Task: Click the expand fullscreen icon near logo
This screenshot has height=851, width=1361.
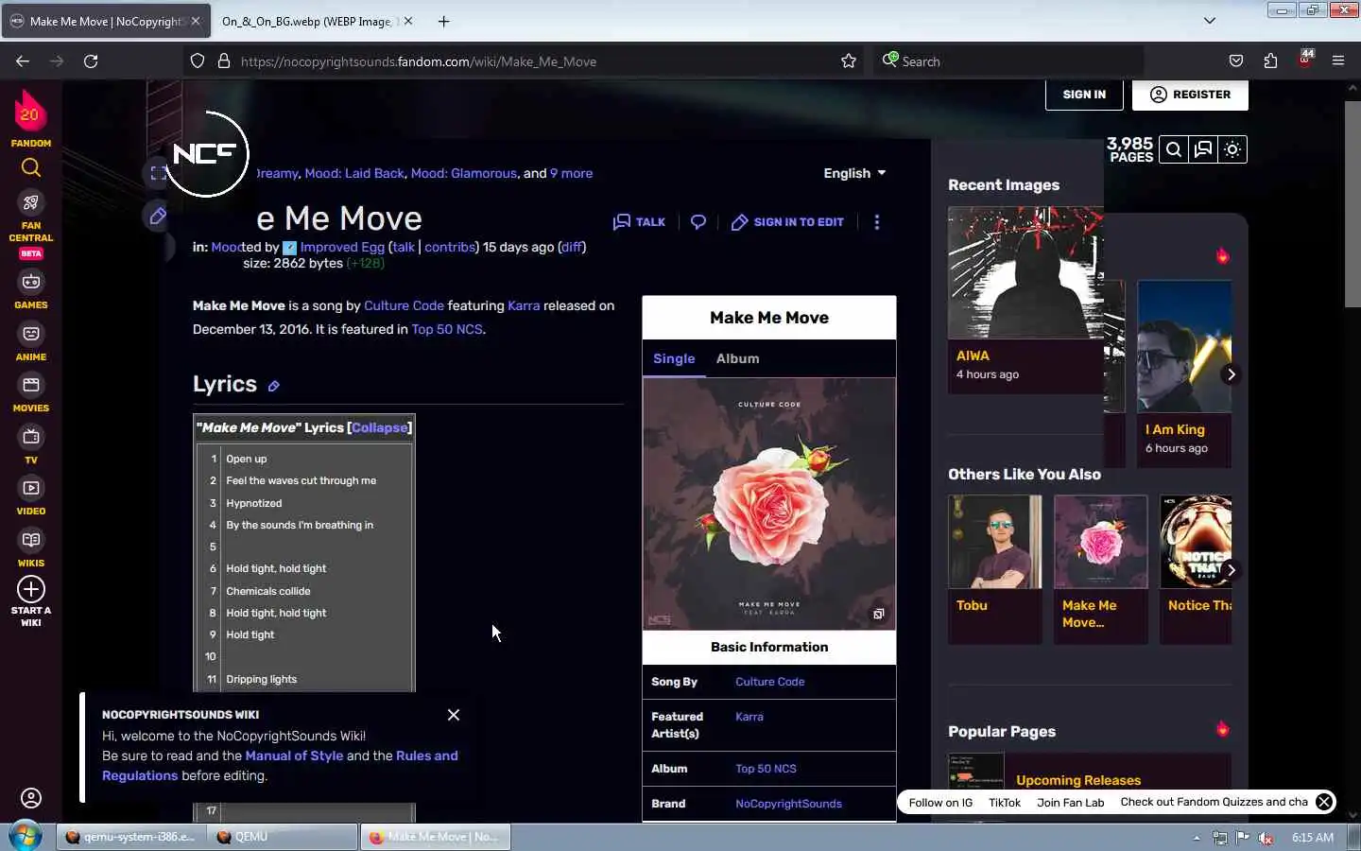Action: [158, 173]
